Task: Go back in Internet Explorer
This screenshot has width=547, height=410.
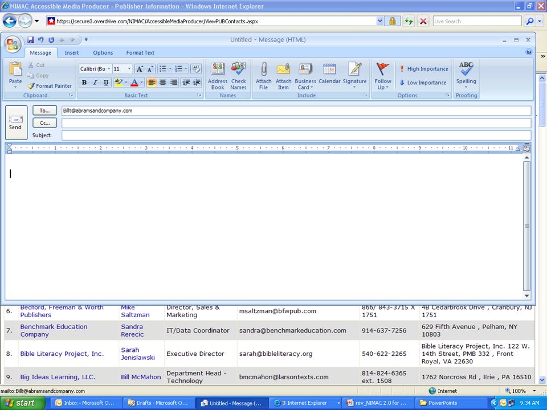Action: coord(10,21)
